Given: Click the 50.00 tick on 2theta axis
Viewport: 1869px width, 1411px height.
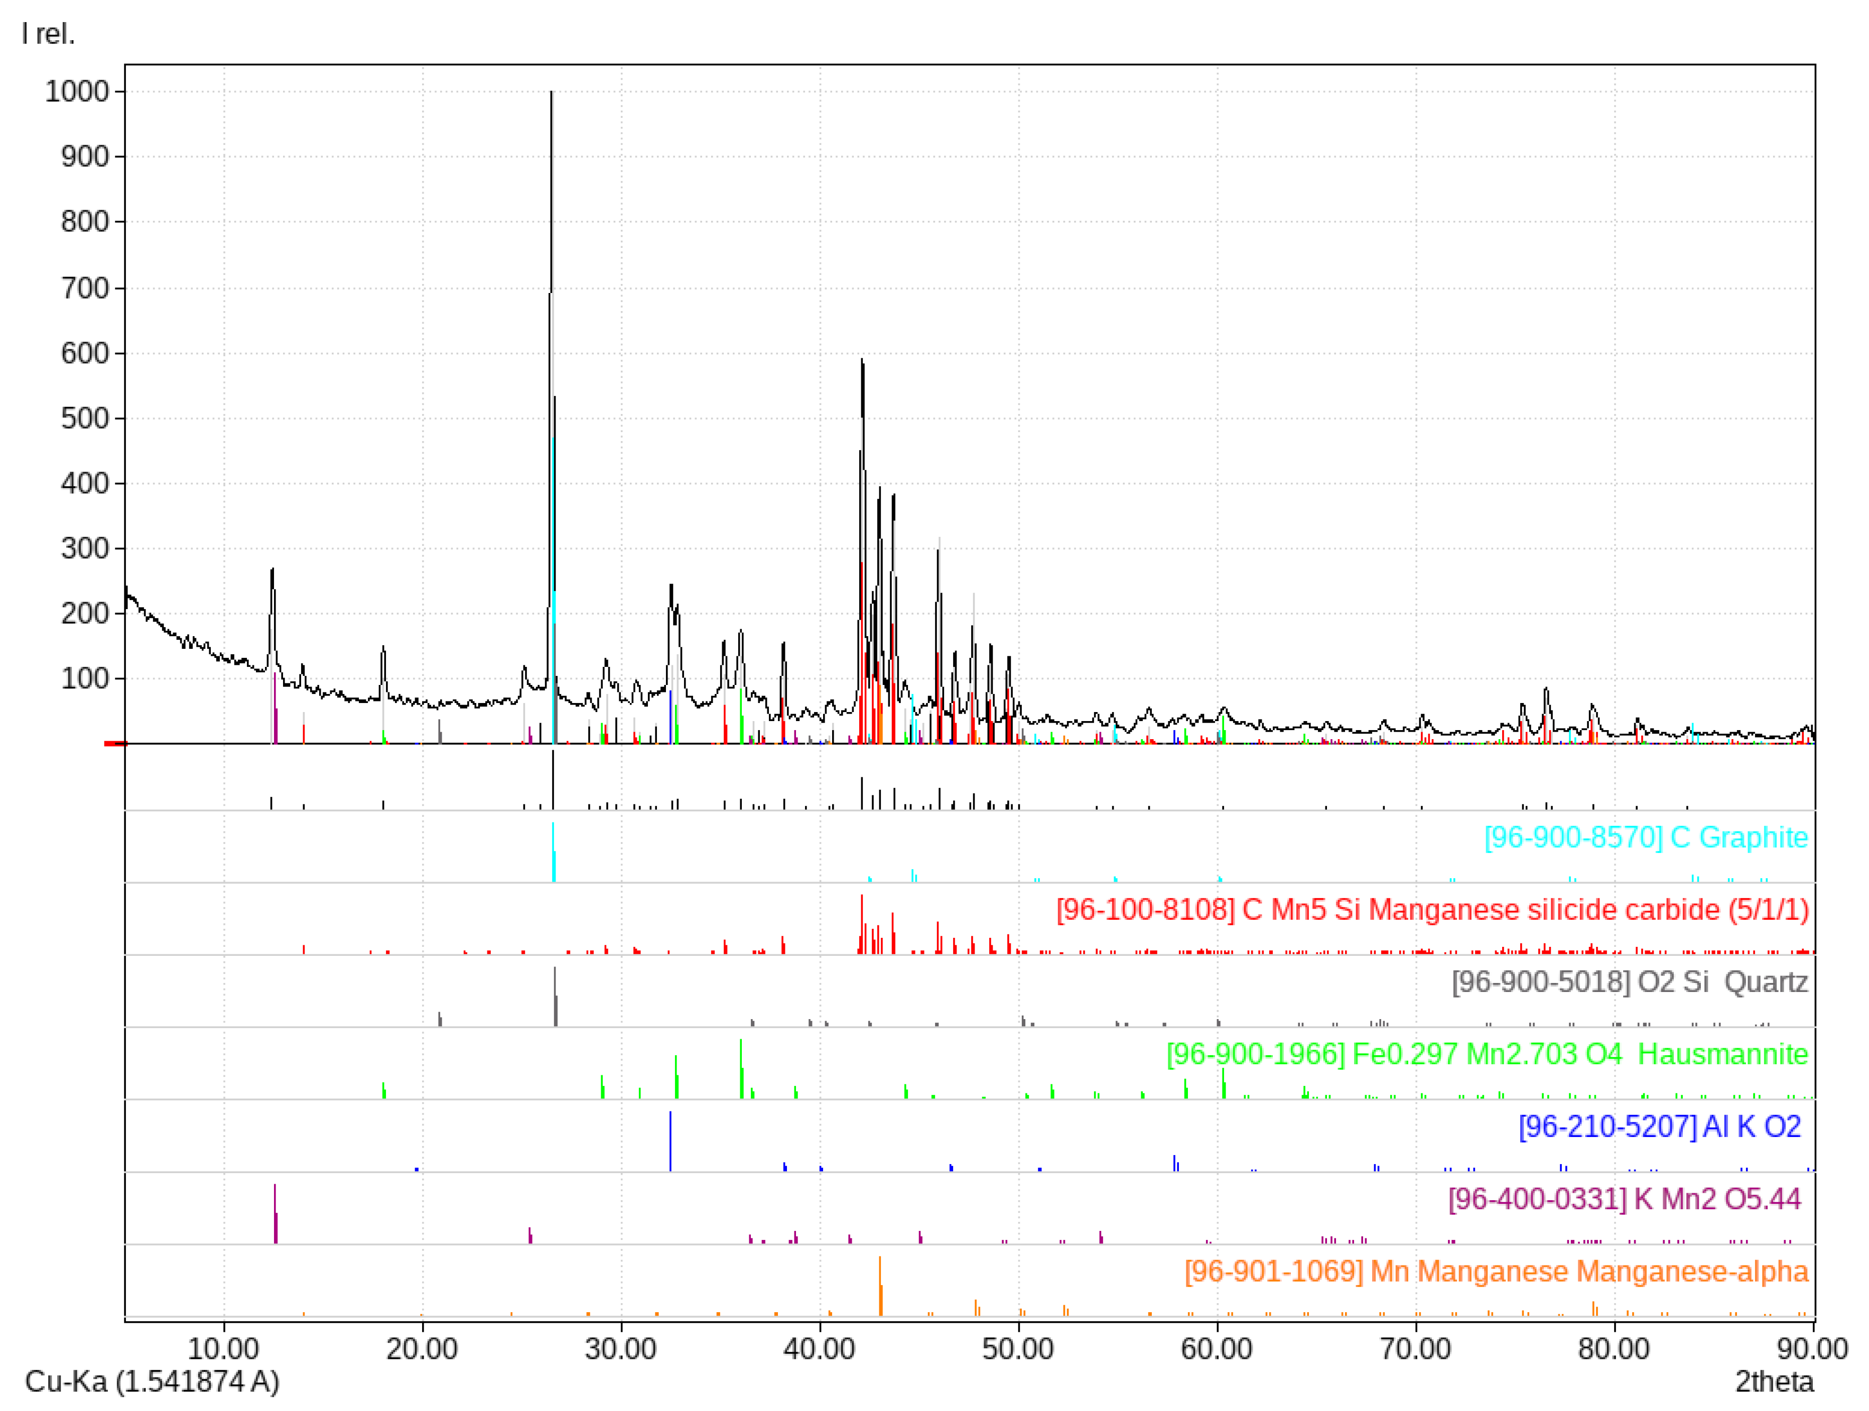Looking at the screenshot, I should [1017, 1348].
